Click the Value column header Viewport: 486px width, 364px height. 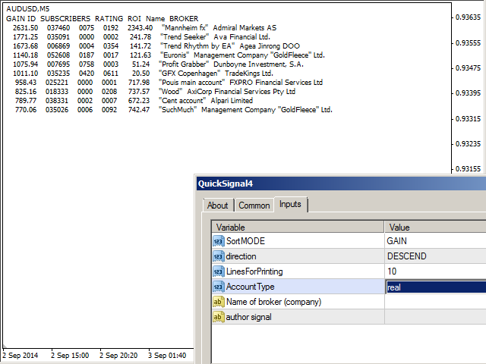coord(435,227)
